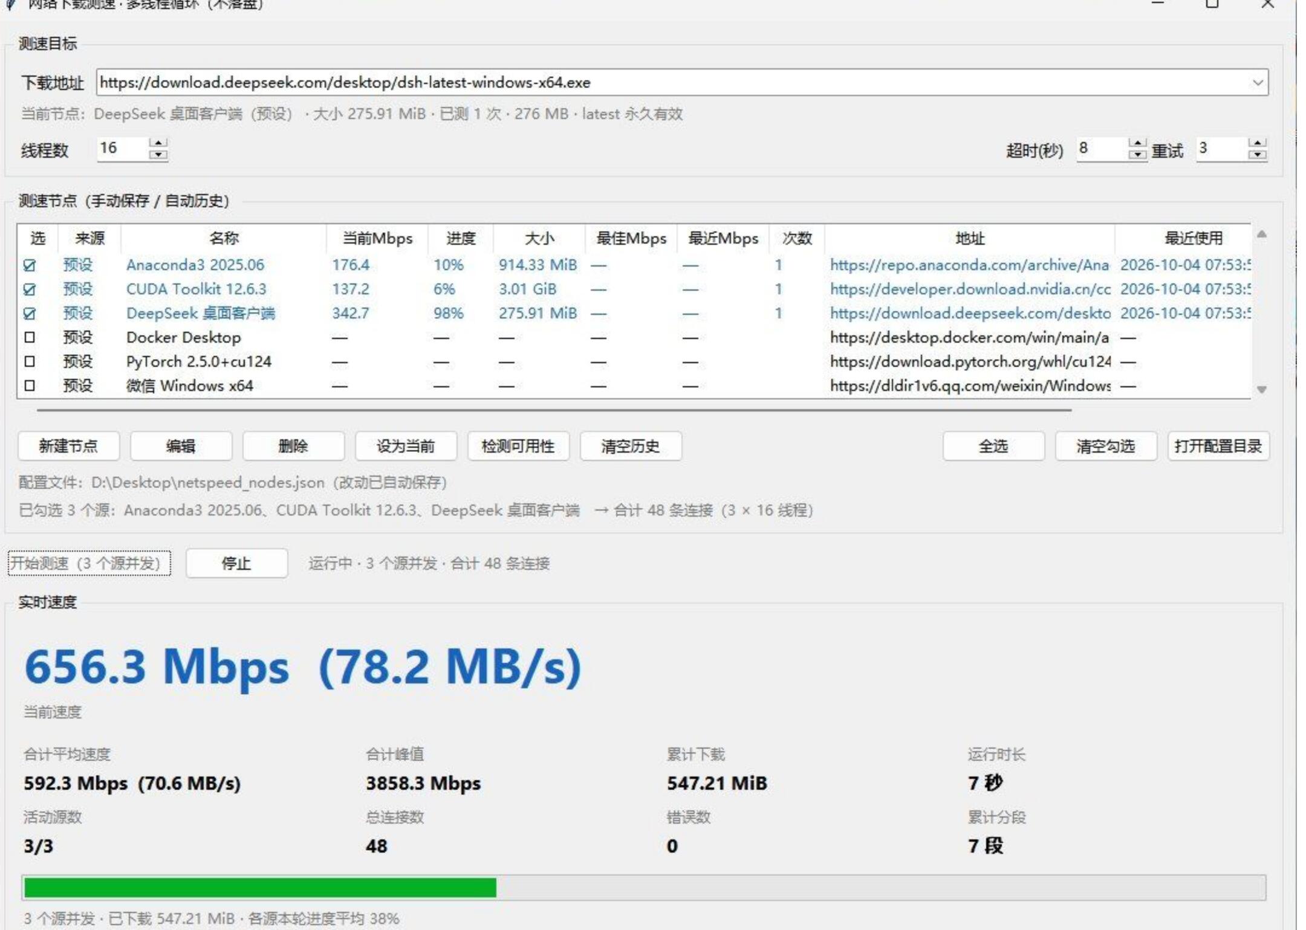1306x930 pixels.
Task: Clear selections with 清空勾选
Action: click(x=1106, y=447)
